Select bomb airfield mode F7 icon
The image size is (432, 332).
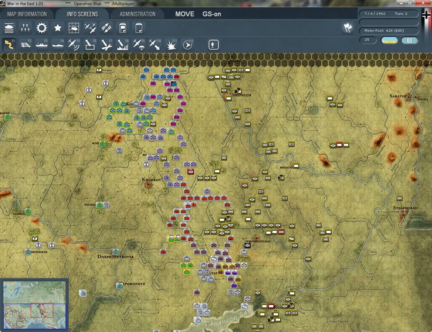click(x=106, y=45)
